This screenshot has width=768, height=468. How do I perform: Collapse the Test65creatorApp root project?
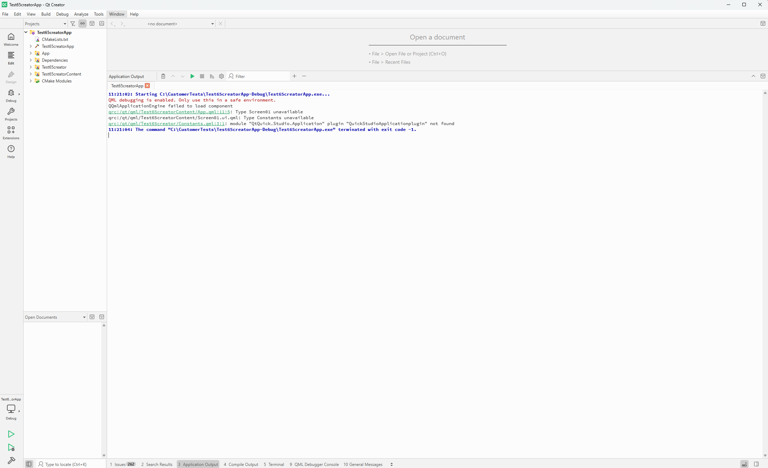click(x=26, y=32)
